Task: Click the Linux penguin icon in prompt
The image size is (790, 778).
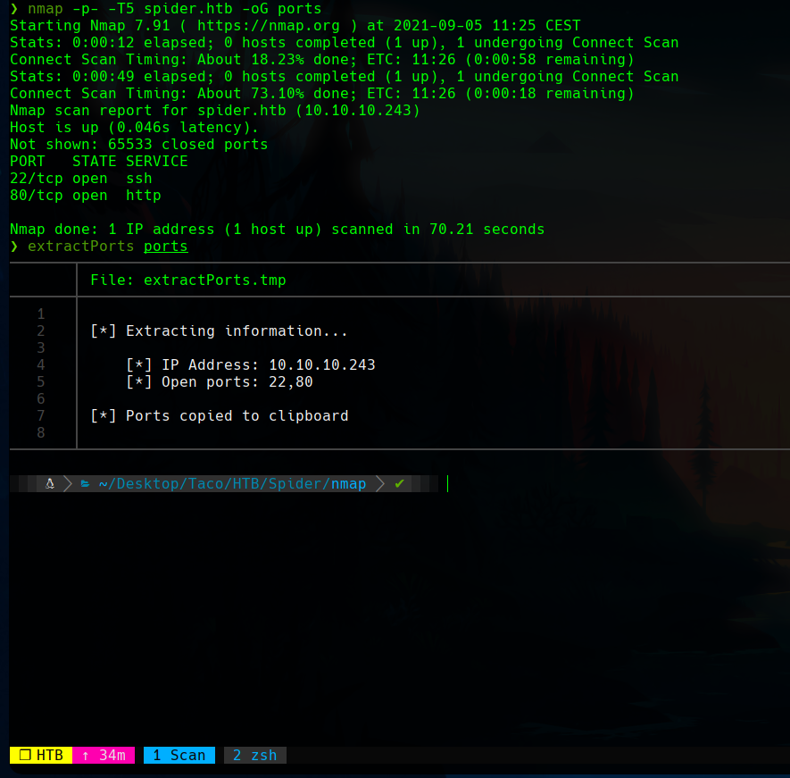Action: (50, 483)
